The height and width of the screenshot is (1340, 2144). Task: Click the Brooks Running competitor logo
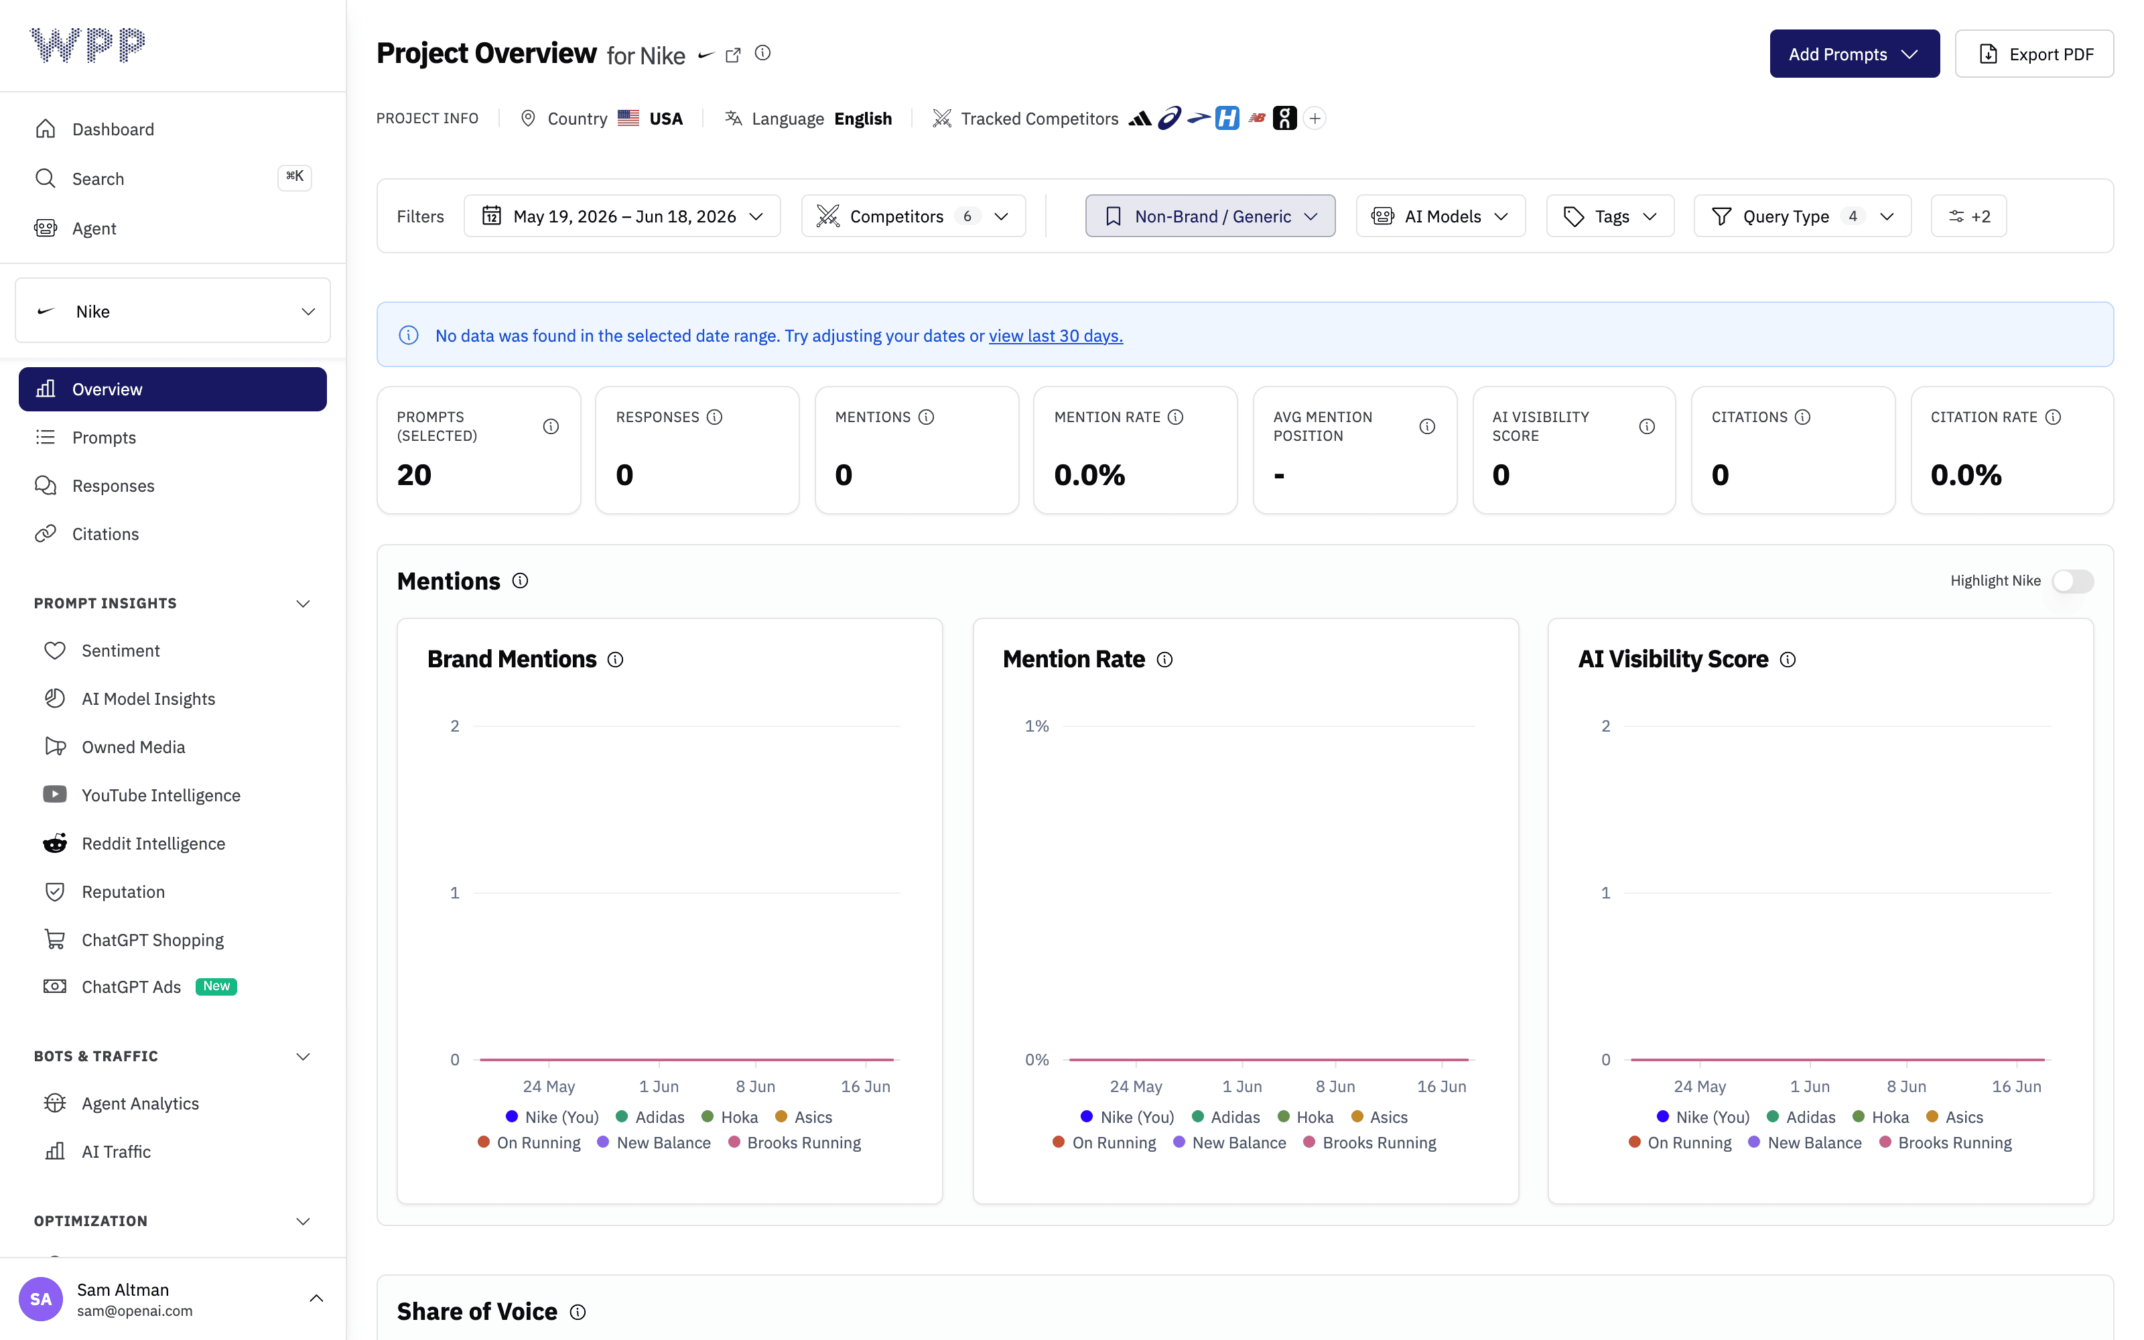coord(1198,118)
